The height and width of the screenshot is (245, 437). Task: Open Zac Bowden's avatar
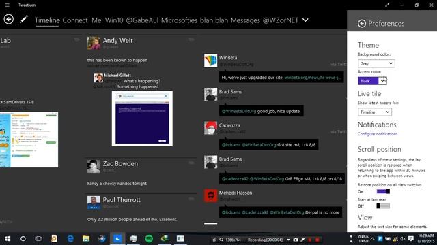[x=94, y=166]
